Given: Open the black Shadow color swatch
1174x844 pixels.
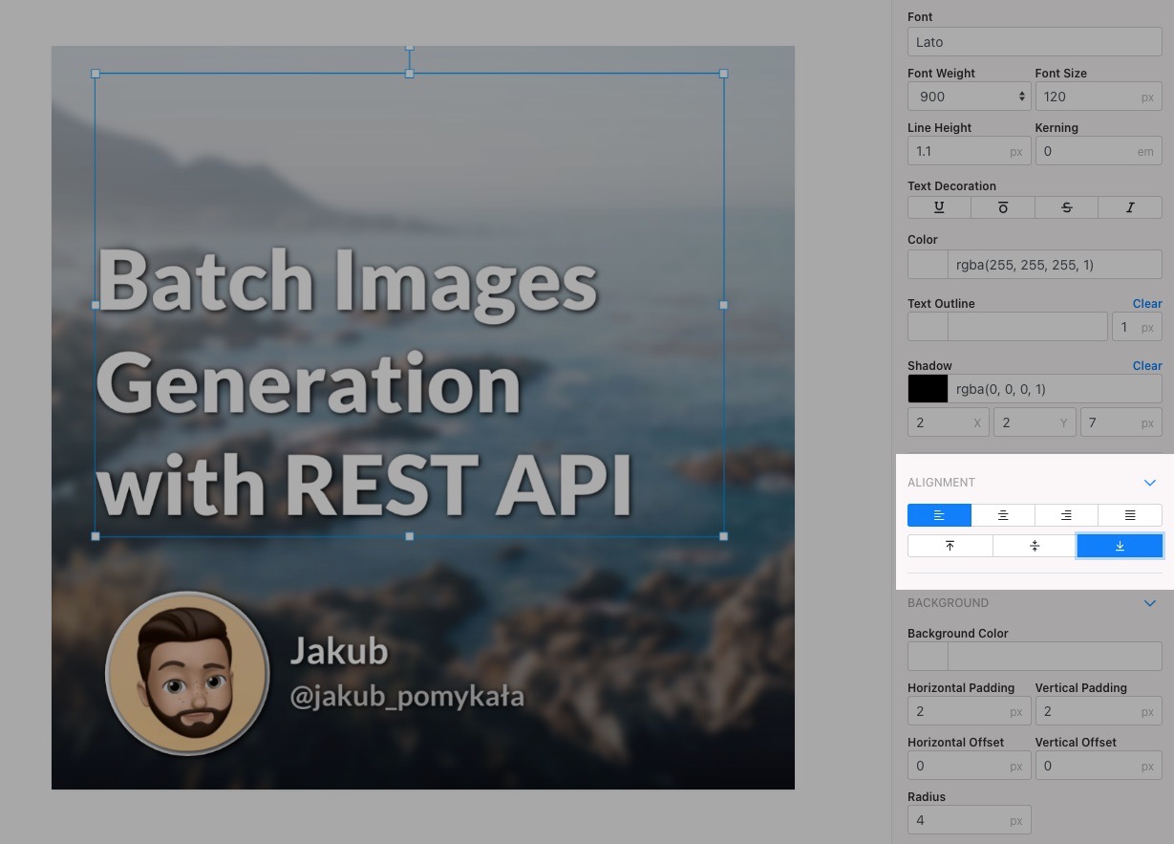Looking at the screenshot, I should click(x=928, y=389).
